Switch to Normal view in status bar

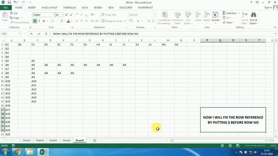click(222, 146)
